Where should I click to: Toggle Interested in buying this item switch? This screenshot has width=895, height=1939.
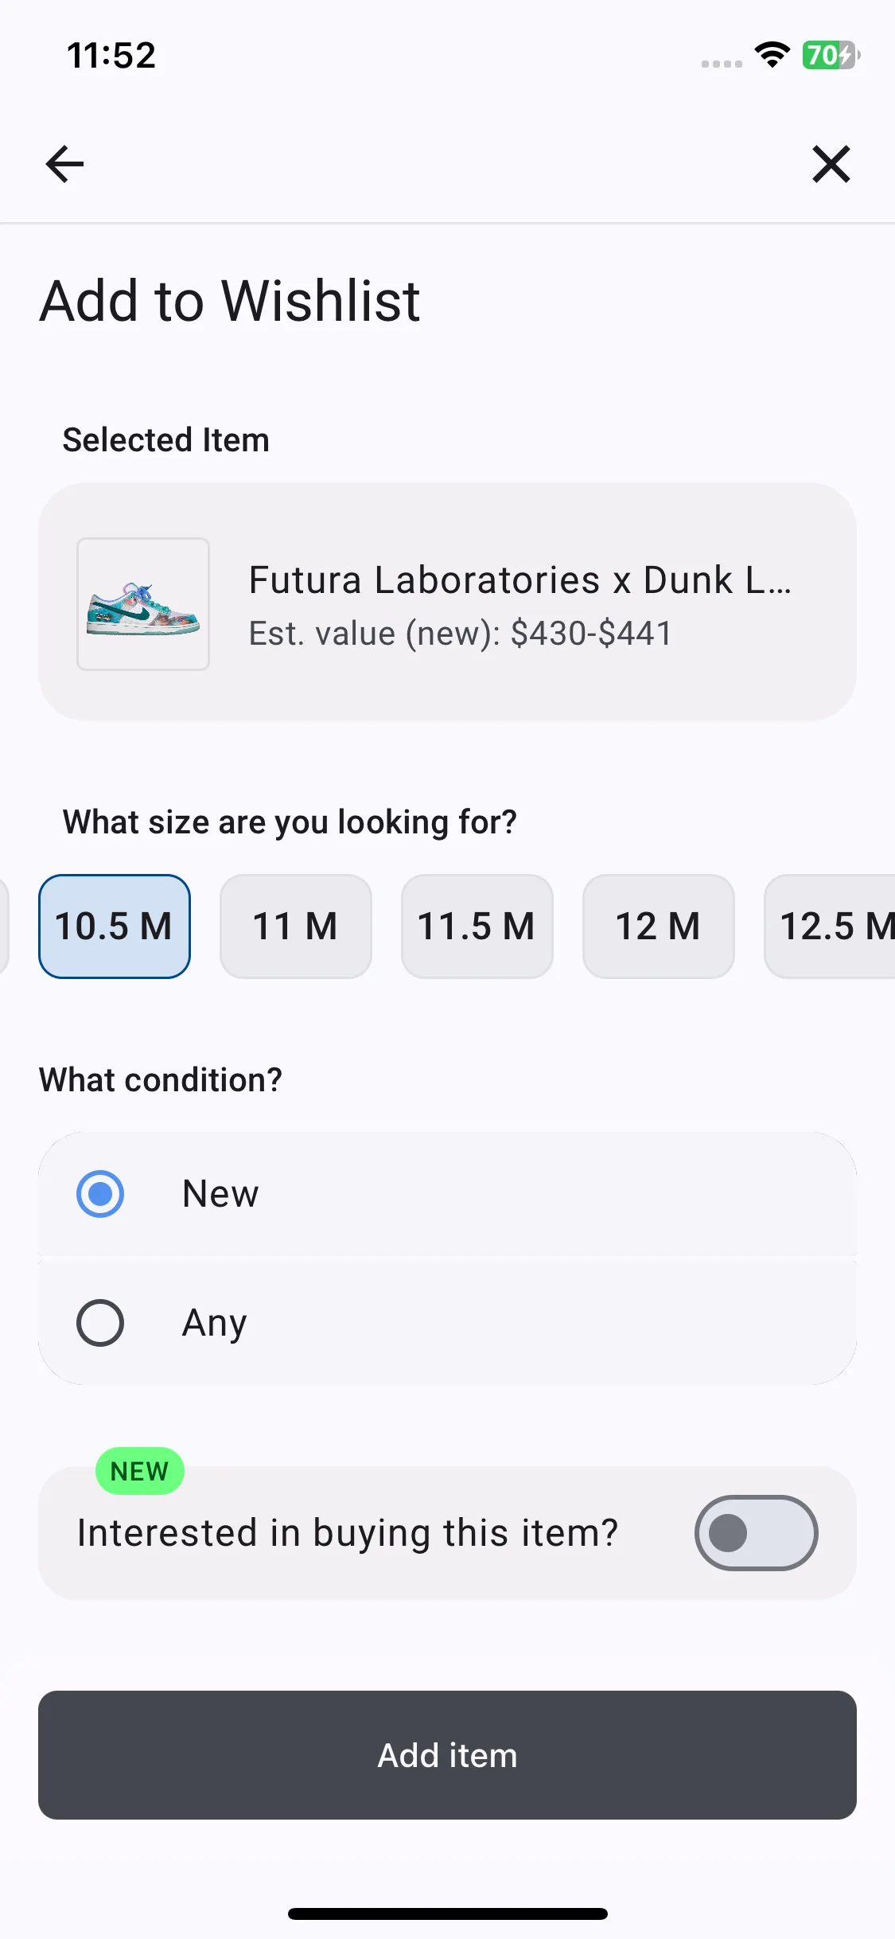coord(756,1533)
